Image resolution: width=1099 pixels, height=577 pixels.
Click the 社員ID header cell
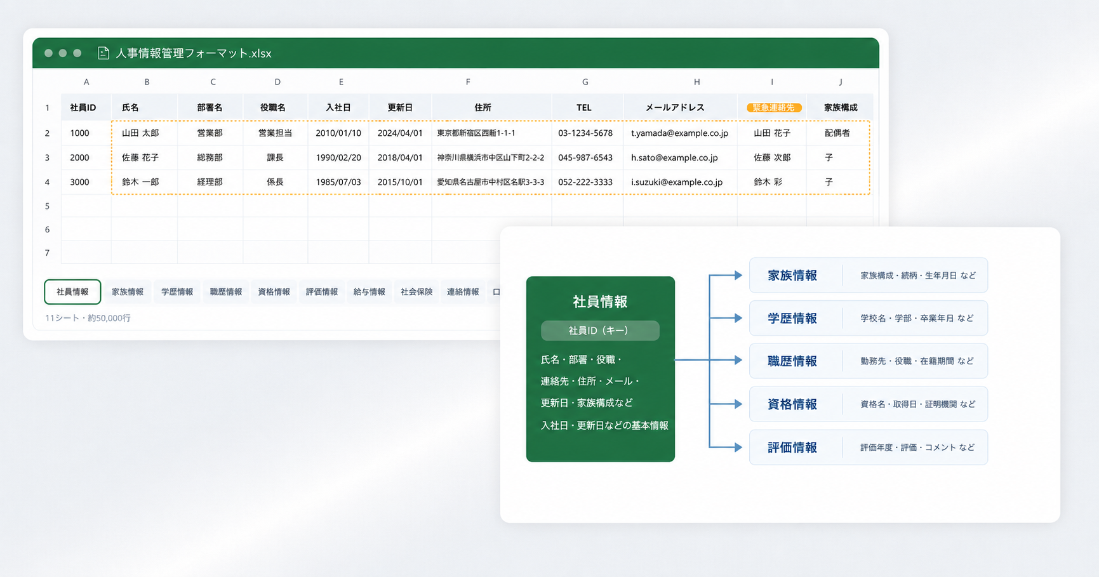pyautogui.click(x=86, y=107)
